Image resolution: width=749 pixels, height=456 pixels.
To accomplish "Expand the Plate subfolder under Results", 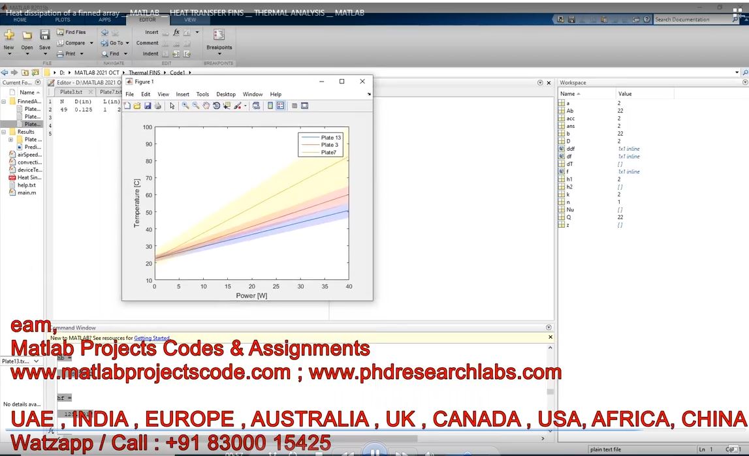I will [x=10, y=140].
